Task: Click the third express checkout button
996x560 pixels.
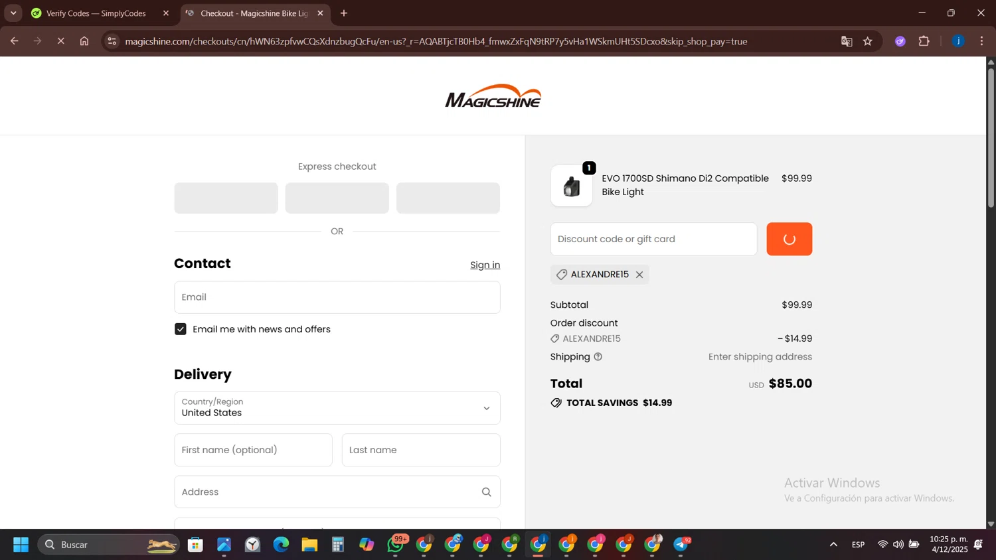Action: tap(448, 198)
